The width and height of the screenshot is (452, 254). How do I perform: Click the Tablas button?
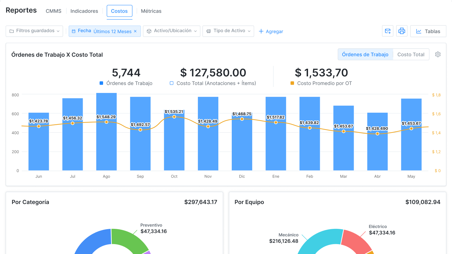(x=428, y=31)
